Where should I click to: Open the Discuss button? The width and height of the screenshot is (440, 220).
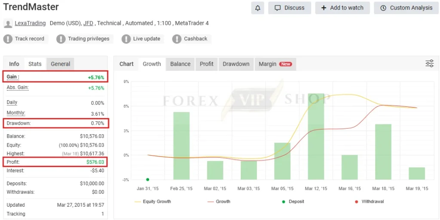click(290, 8)
